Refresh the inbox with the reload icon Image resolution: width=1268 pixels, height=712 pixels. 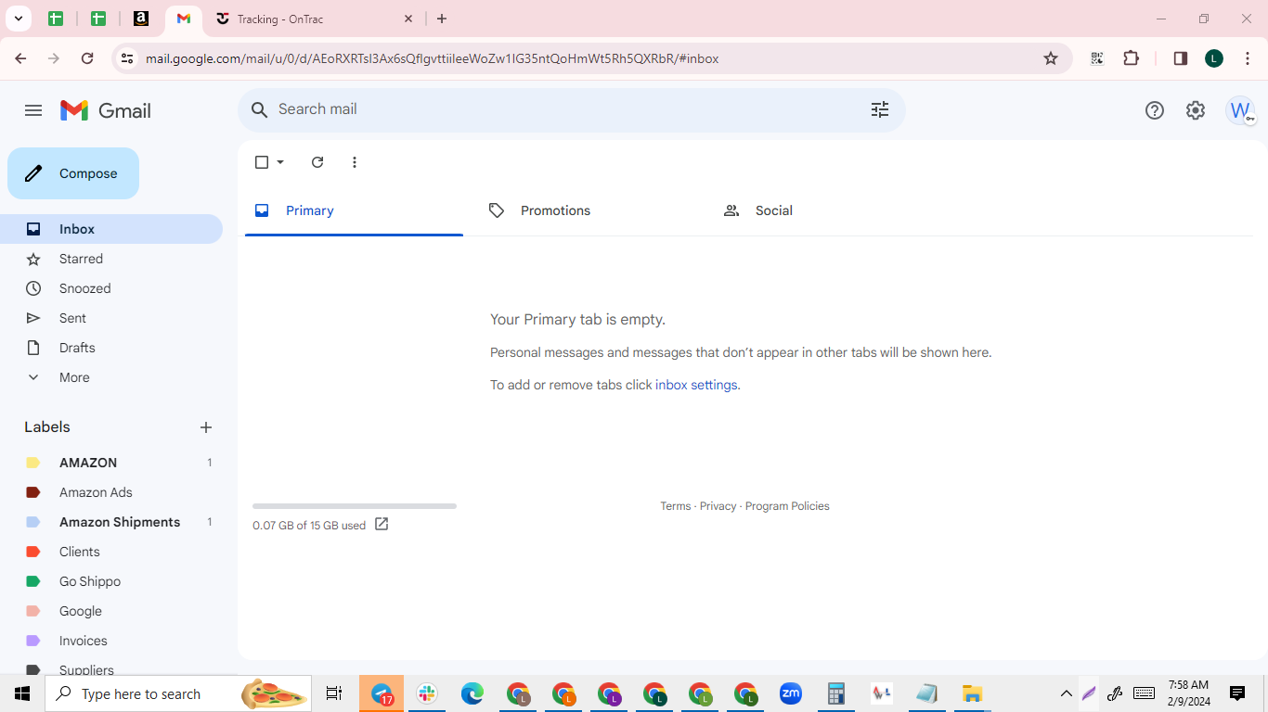pos(317,162)
